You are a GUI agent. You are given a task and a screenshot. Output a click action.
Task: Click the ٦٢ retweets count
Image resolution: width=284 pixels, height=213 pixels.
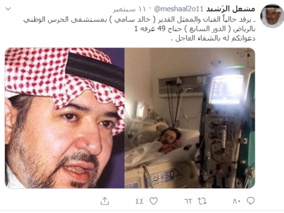pyautogui.click(x=188, y=201)
